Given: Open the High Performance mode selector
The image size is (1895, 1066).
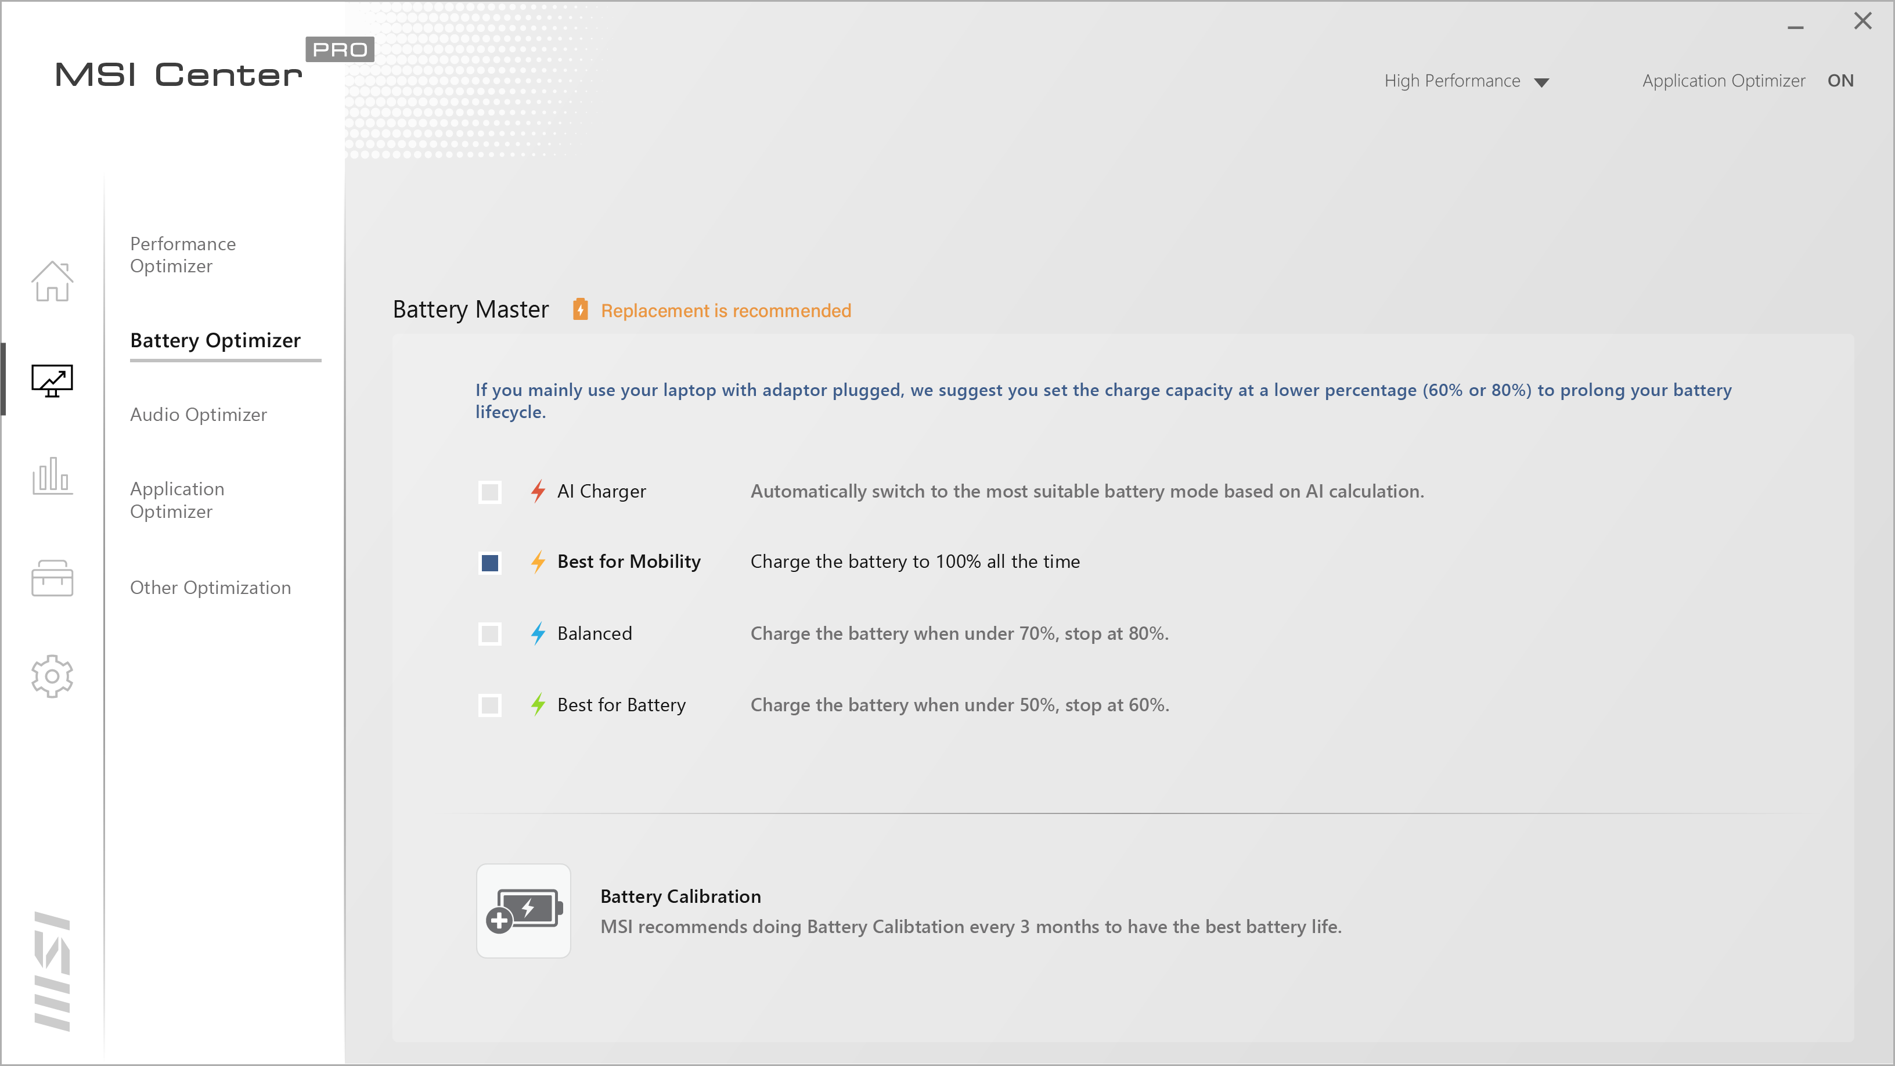Looking at the screenshot, I should point(1451,81).
